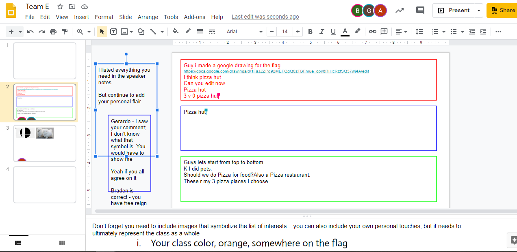Viewport: 517px width, 252px height.
Task: Open the Edit menu
Action: click(x=45, y=17)
